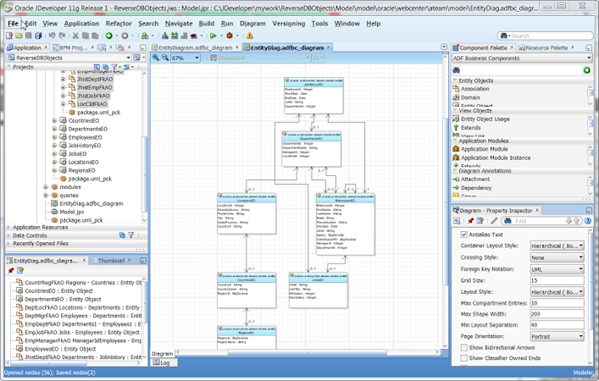Click the green Run arrow icon
This screenshot has width=599, height=381.
(x=214, y=36)
